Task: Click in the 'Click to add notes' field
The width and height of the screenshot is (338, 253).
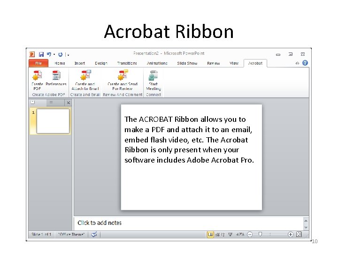Action: point(189,223)
